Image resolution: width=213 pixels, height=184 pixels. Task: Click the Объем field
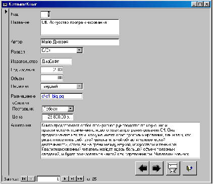click(x=52, y=78)
